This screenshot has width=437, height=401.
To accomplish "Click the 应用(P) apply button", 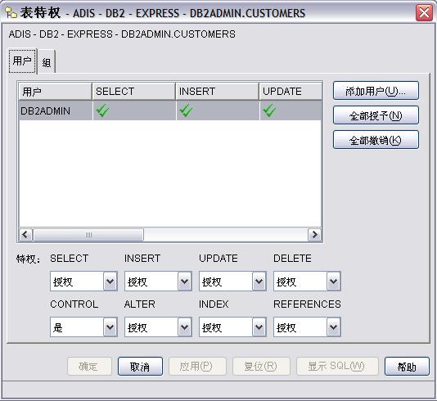I will pos(197,366).
